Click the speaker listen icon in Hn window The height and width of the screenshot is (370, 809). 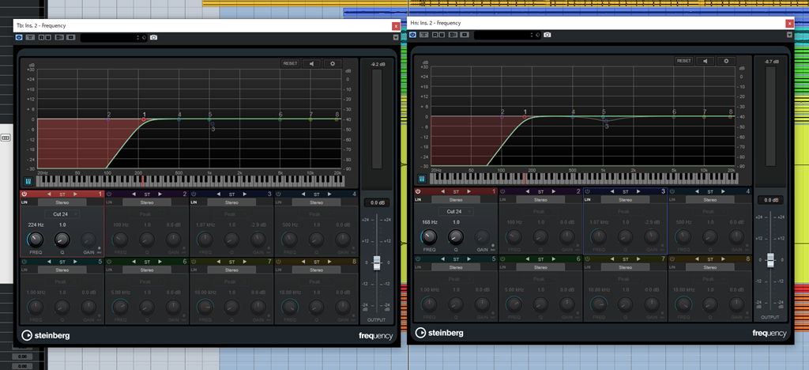(x=705, y=61)
